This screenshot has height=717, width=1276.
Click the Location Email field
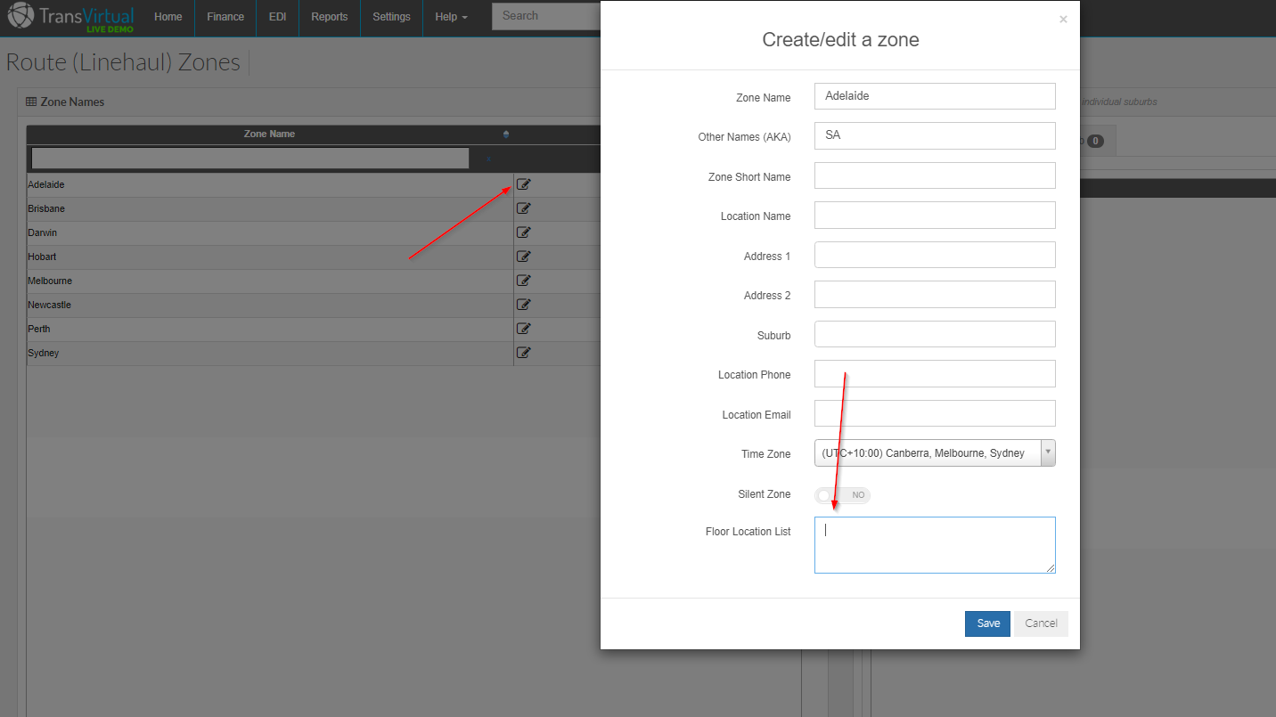[x=935, y=413]
